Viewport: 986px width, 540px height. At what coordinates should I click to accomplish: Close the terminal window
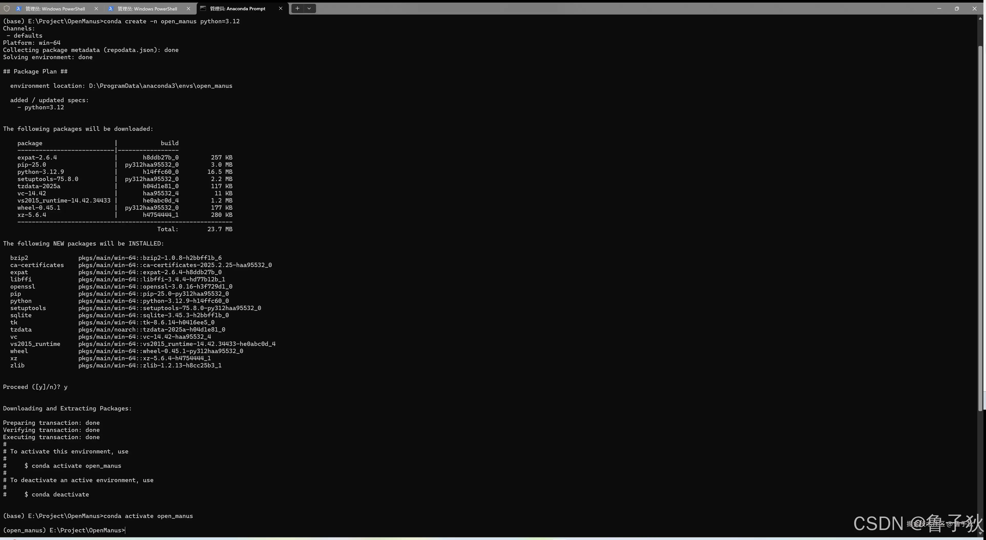point(974,8)
